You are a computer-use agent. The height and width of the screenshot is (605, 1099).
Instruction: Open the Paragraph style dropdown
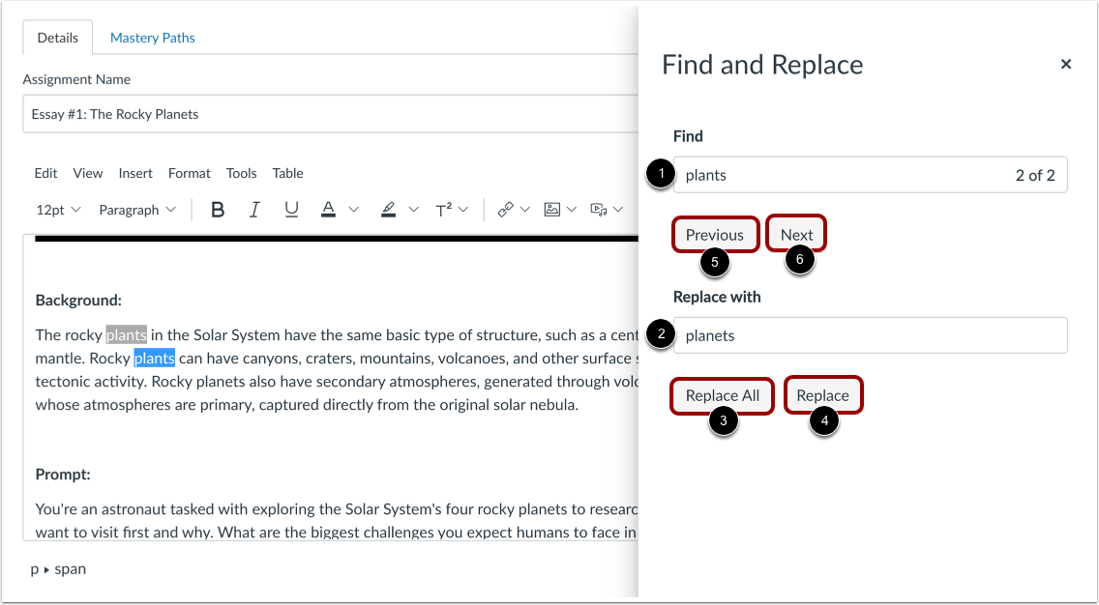[x=137, y=210]
